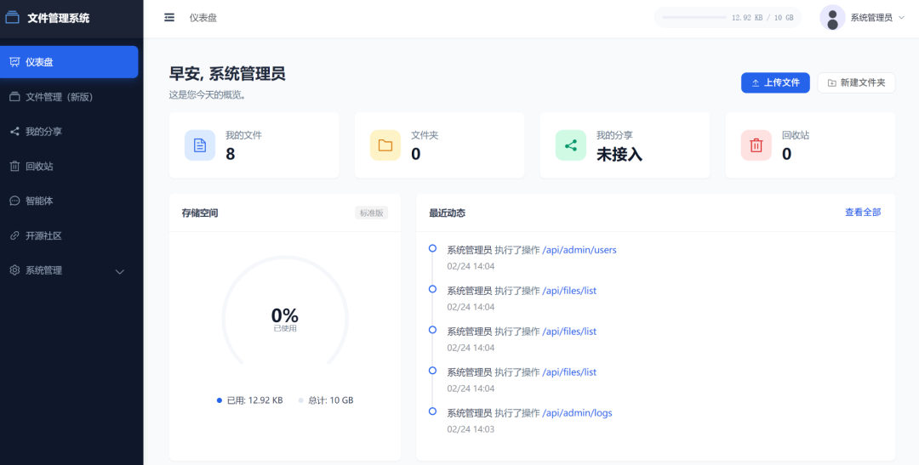Screen dimensions: 919x465
Task: Click the 02/24 14:03 timestamp
Action: point(471,429)
